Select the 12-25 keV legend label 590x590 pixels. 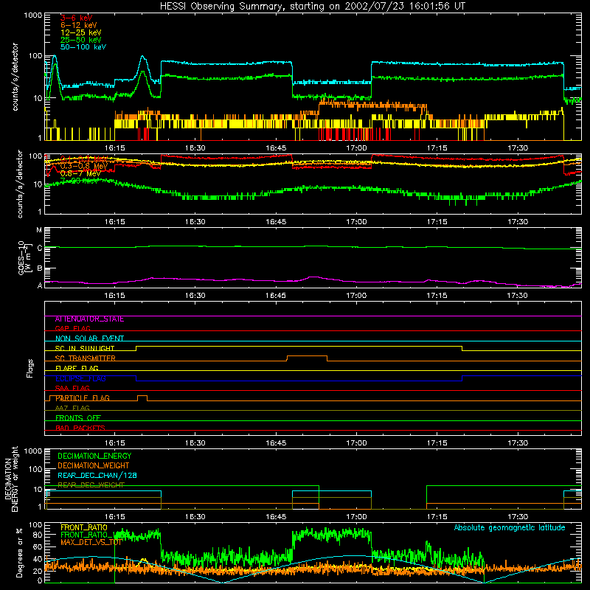coord(81,32)
